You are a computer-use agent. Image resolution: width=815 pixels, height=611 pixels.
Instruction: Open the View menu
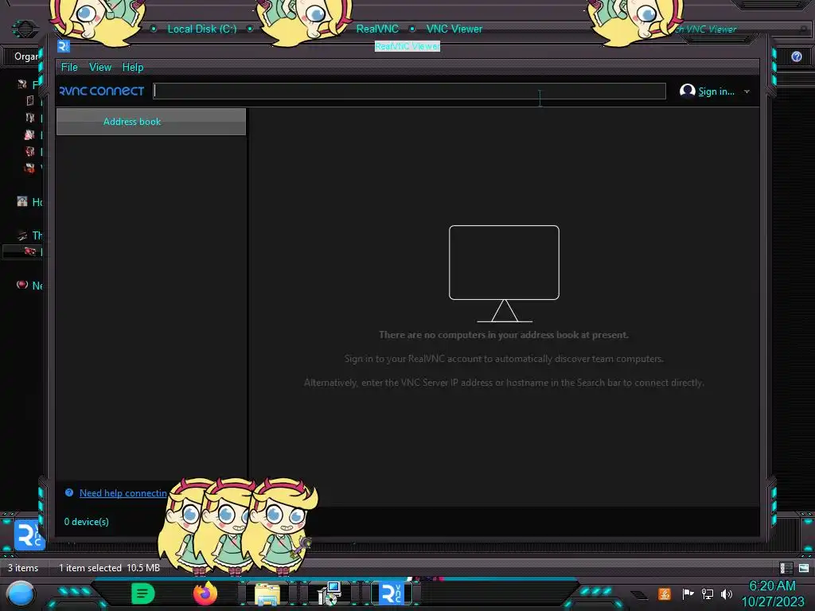click(99, 67)
